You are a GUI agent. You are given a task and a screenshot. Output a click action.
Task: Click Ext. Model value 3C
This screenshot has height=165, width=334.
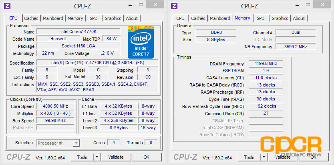click(x=98, y=77)
